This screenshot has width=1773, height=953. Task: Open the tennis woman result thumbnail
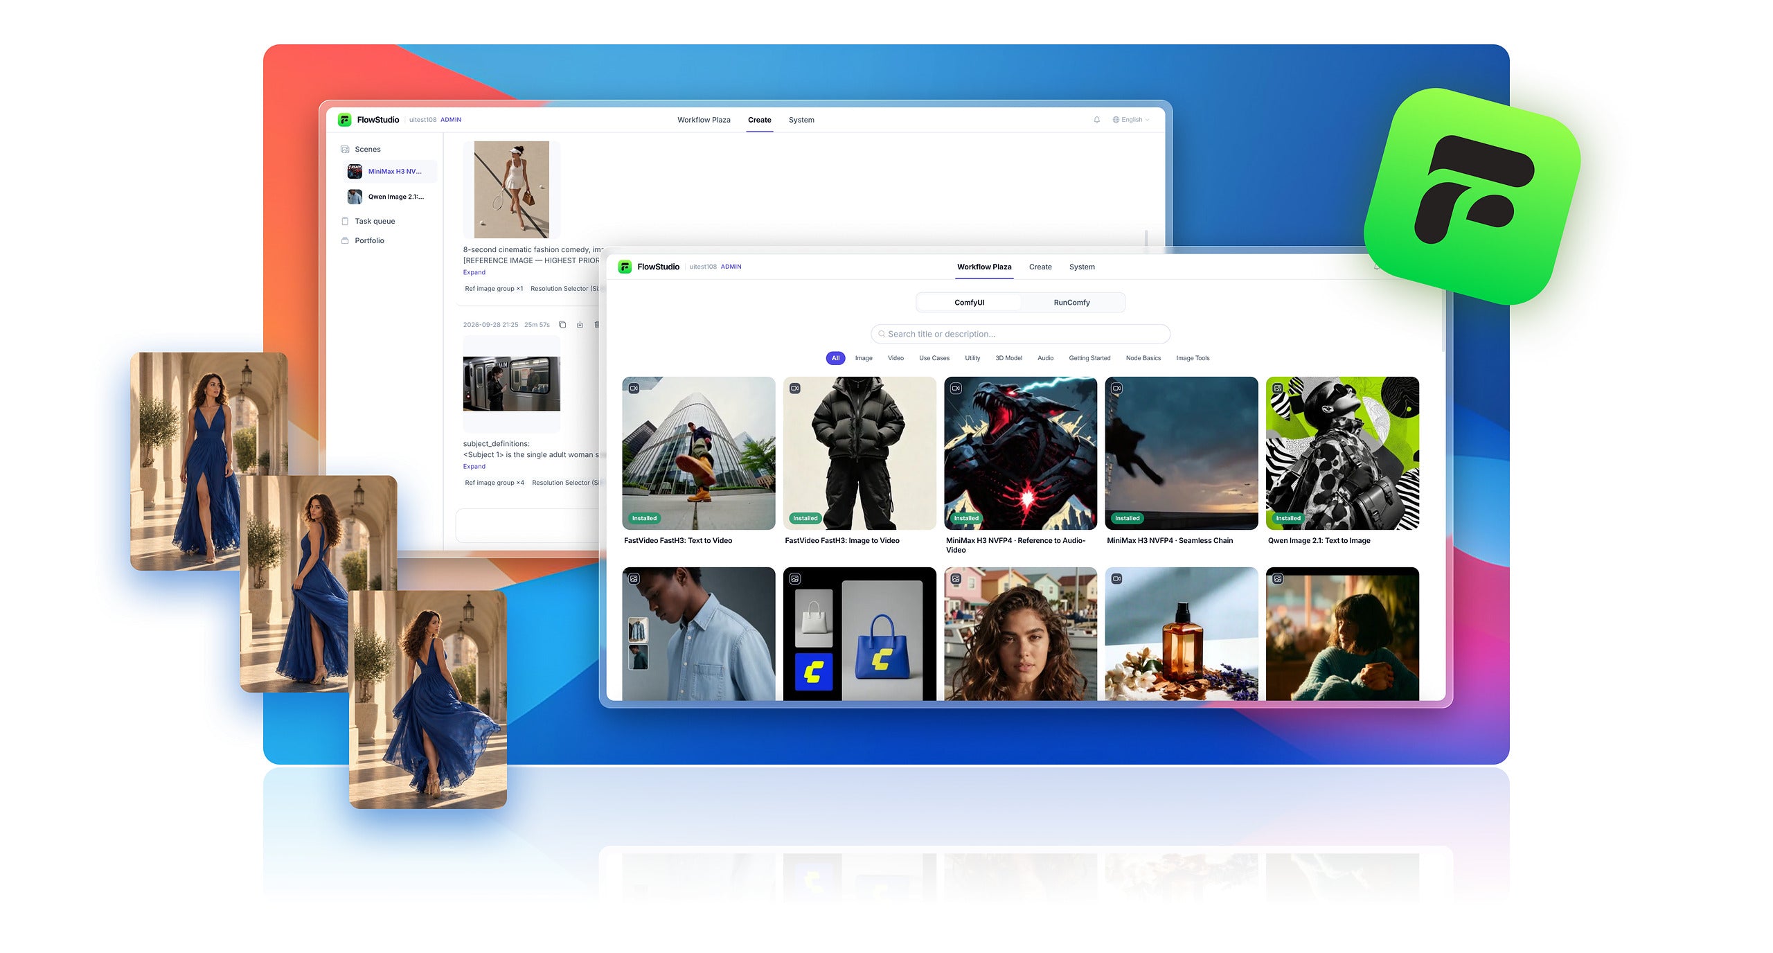click(511, 190)
